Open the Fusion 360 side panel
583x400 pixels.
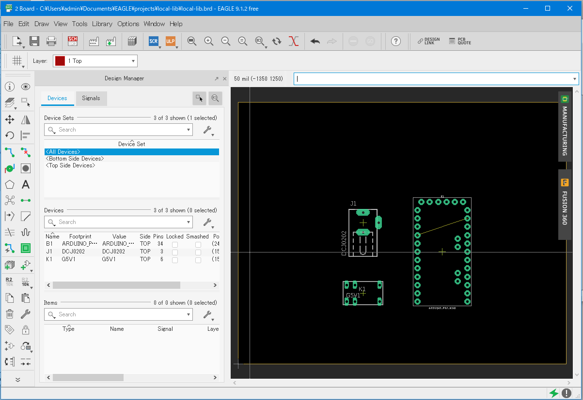click(x=565, y=205)
